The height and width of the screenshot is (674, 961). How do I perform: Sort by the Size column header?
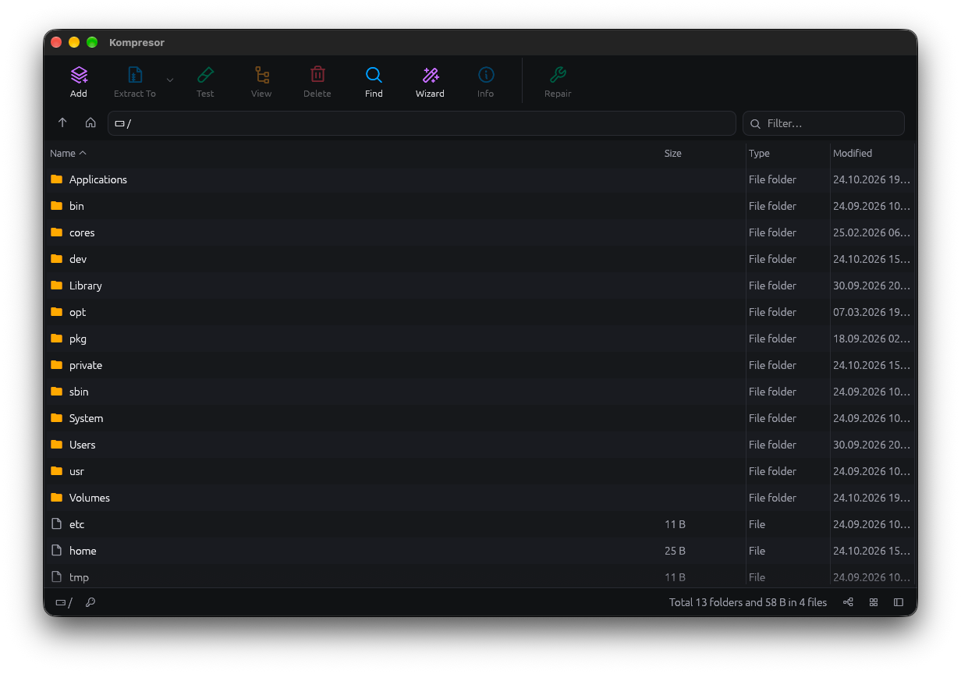click(x=673, y=154)
